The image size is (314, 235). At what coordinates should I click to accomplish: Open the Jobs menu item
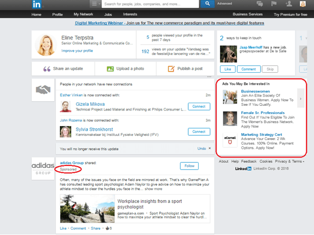[x=109, y=15]
